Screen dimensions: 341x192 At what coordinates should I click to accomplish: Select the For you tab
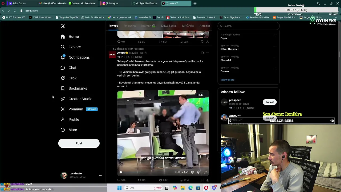pyautogui.click(x=113, y=26)
